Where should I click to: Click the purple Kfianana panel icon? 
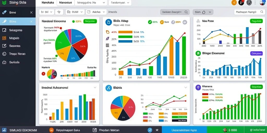click(198, 88)
